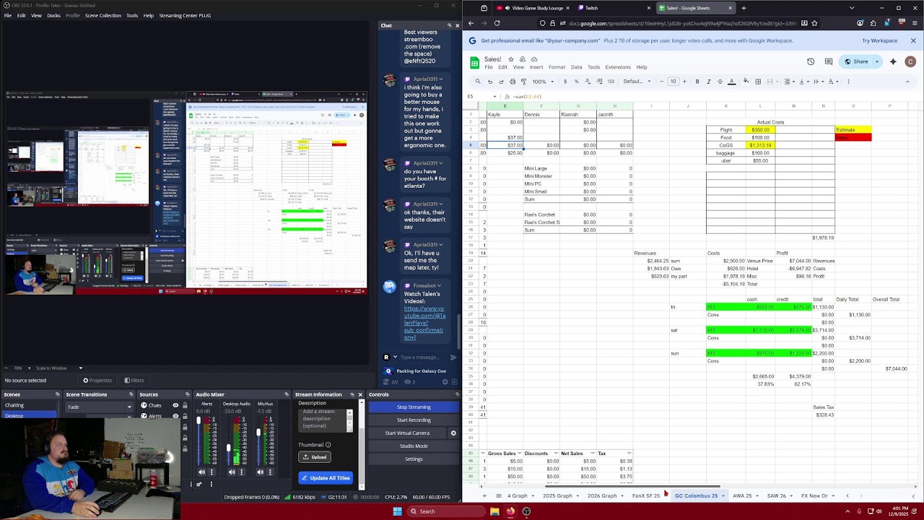Open the Share options dropdown arrow
Image resolution: width=924 pixels, height=520 pixels.
pos(877,62)
